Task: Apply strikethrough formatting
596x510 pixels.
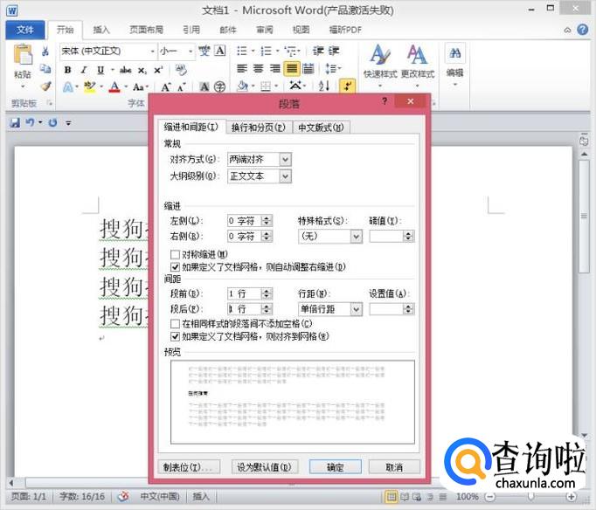Action: coord(126,70)
